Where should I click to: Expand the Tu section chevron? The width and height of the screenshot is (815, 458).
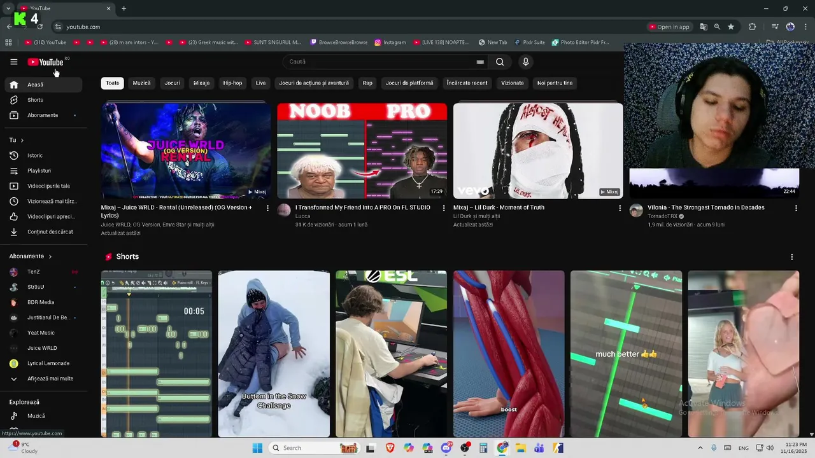[x=22, y=140]
